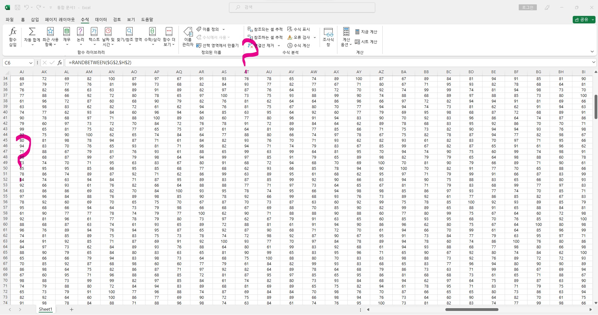Image resolution: width=598 pixels, height=315 pixels.
Task: Open the 도움말 tab
Action: click(x=147, y=19)
